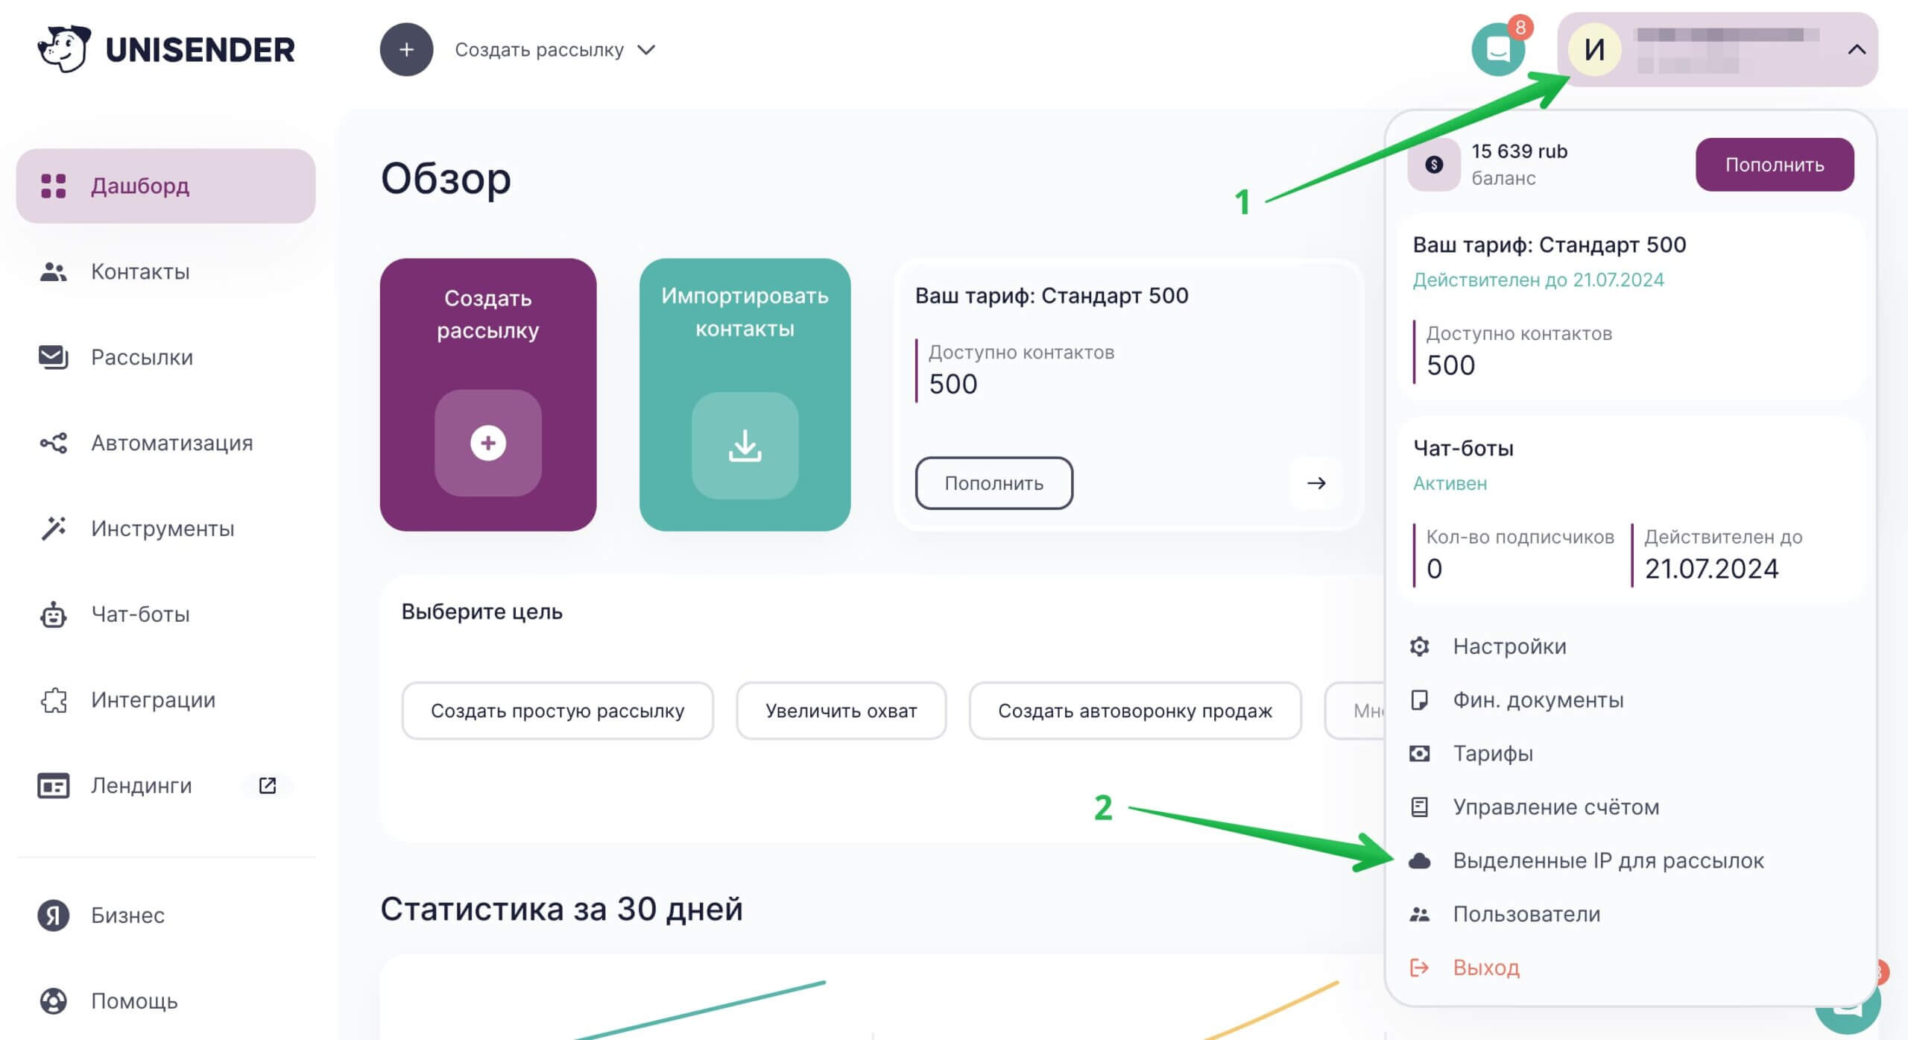Open Лендинги in a new window
The height and width of the screenshot is (1040, 1908).
pos(142,785)
